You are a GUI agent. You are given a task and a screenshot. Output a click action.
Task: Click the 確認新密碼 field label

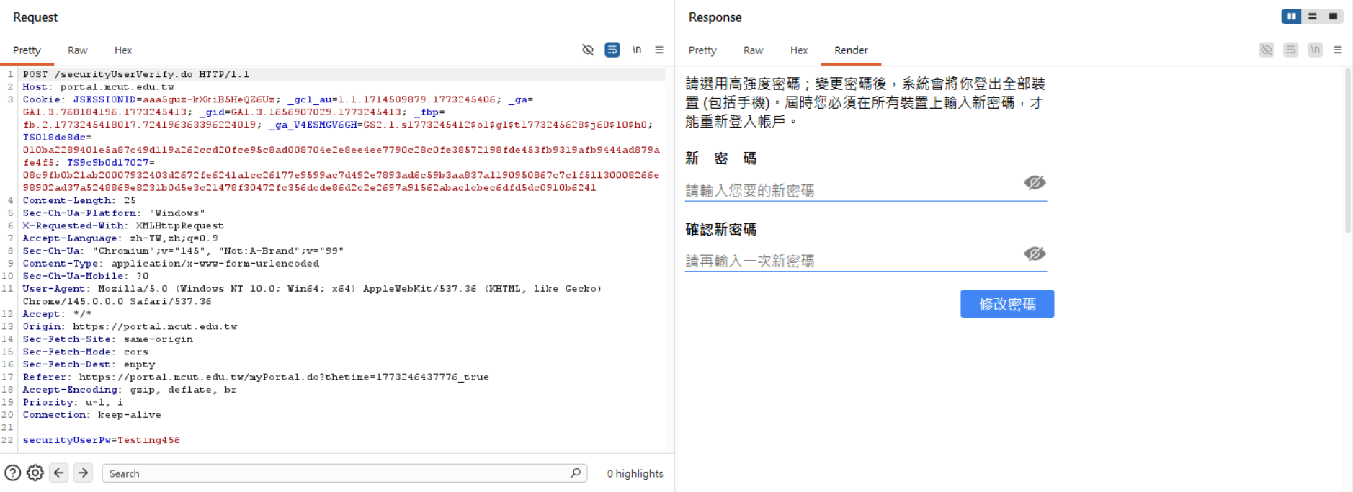click(x=721, y=230)
